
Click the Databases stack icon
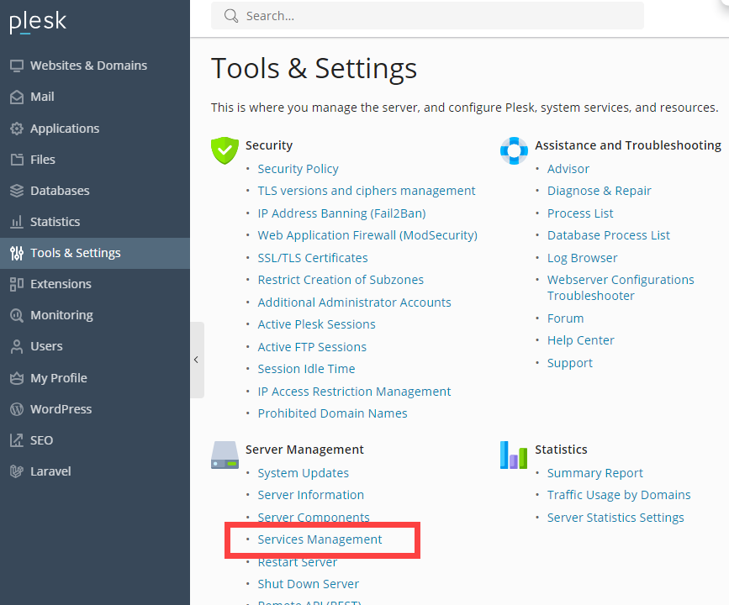(17, 191)
